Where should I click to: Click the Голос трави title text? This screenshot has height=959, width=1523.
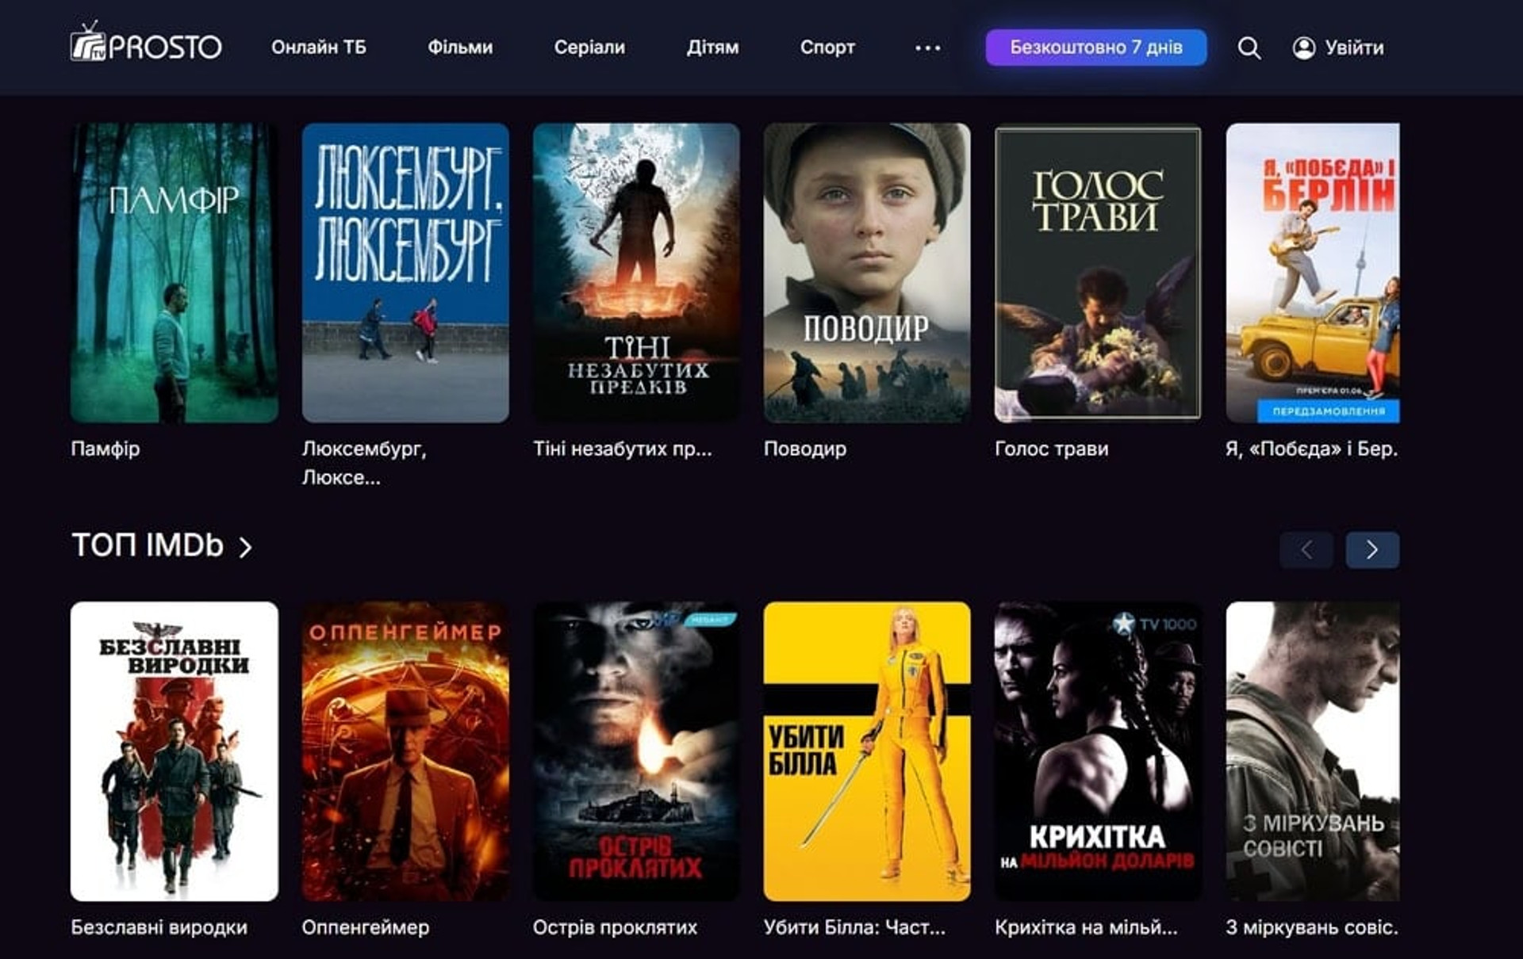point(1052,449)
